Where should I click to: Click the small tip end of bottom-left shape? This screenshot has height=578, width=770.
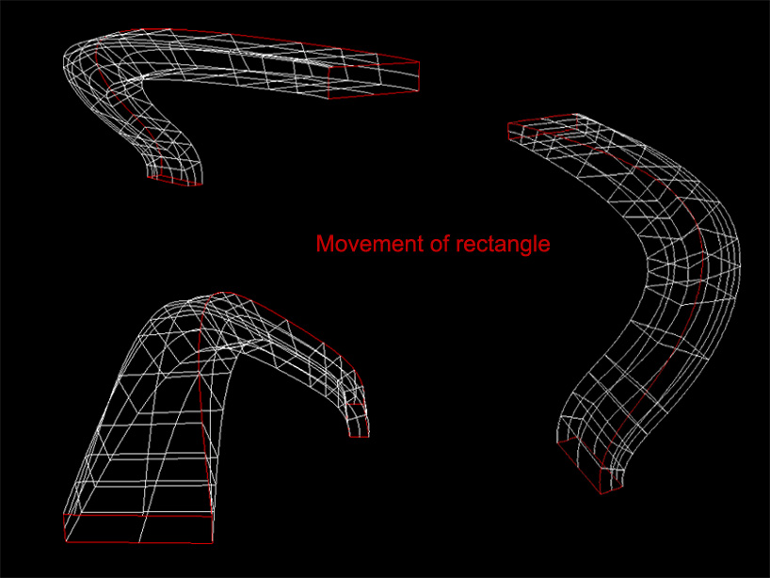[x=359, y=425]
